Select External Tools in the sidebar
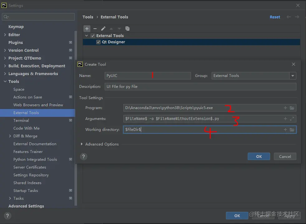 (x=37, y=112)
